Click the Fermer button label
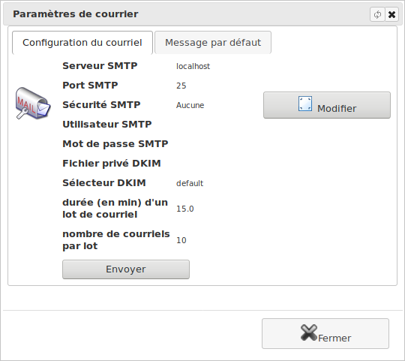Screen dimensions: 405x361 pyautogui.click(x=334, y=338)
